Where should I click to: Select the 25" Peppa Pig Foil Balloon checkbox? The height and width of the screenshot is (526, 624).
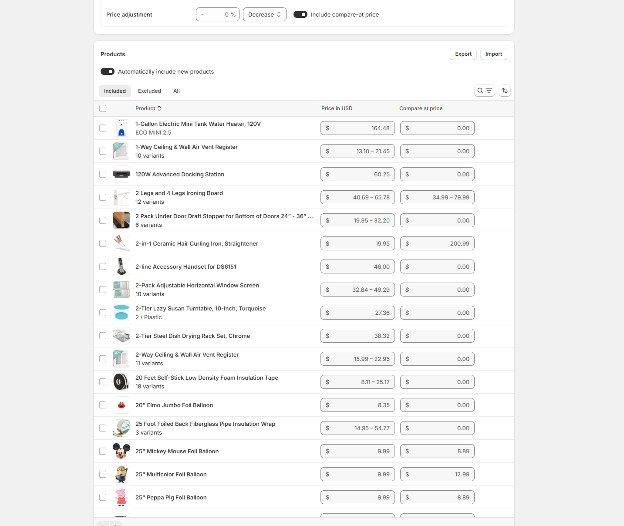click(103, 497)
